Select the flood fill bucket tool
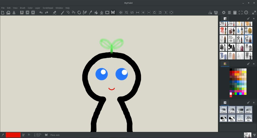Screen dimensions: 257x138 click(96, 13)
